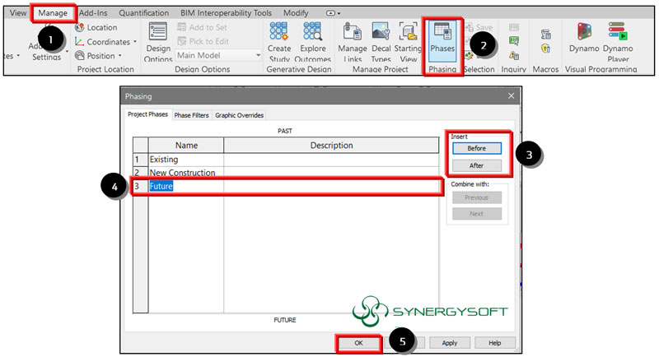Image resolution: width=659 pixels, height=357 pixels.
Task: Select the Project Phases tab
Action: pos(147,114)
